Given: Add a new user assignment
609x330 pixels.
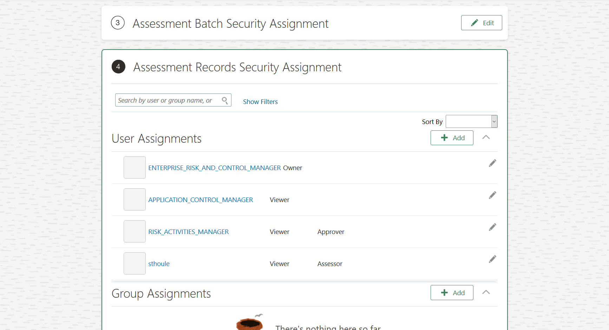Looking at the screenshot, I should pos(452,138).
